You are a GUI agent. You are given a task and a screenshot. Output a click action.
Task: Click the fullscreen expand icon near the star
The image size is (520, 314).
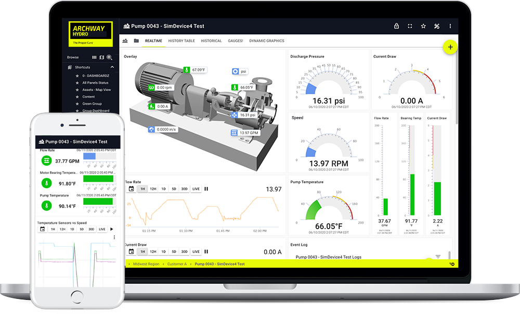coord(410,26)
